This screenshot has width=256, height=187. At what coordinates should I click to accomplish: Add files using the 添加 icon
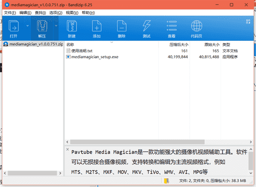click(x=97, y=28)
